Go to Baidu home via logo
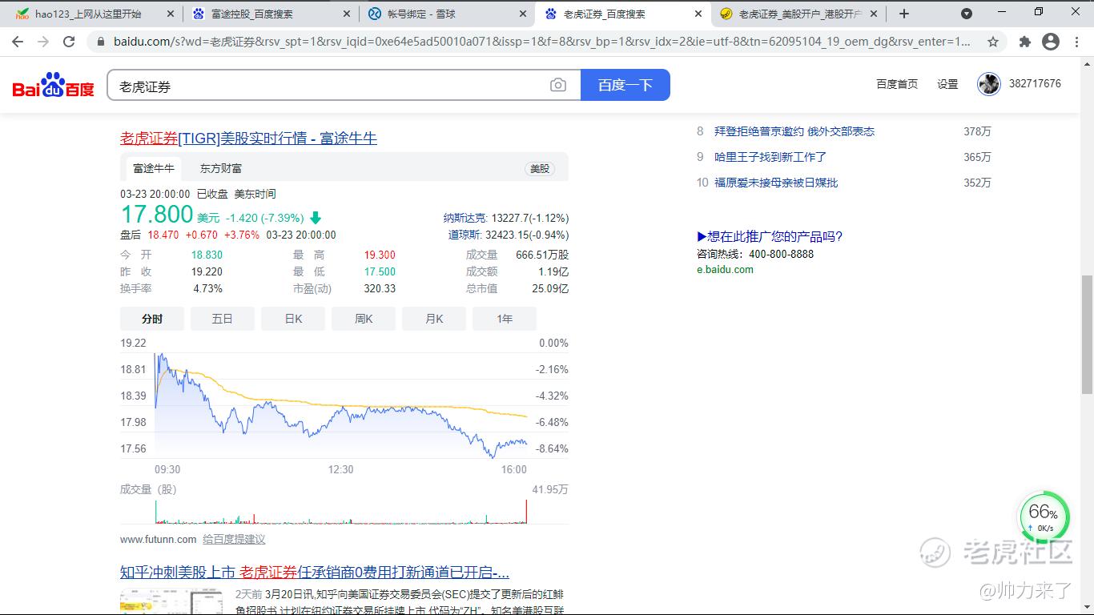The image size is (1094, 615). (x=54, y=85)
